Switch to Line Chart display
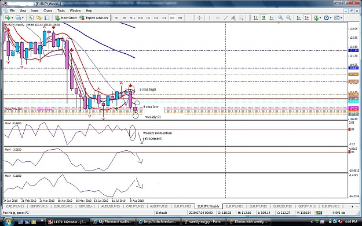The image size is (362, 226). tap(272, 18)
